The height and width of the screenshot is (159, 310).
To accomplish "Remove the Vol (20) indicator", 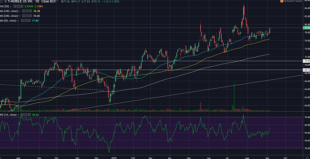I will coord(22,6).
